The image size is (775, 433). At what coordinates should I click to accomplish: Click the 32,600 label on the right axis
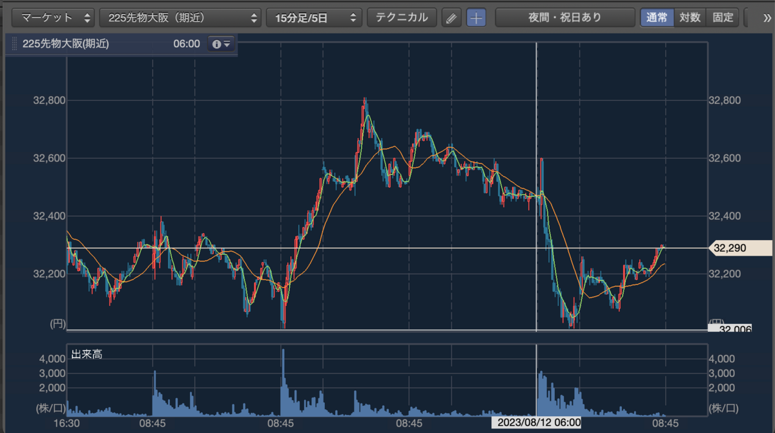(725, 158)
